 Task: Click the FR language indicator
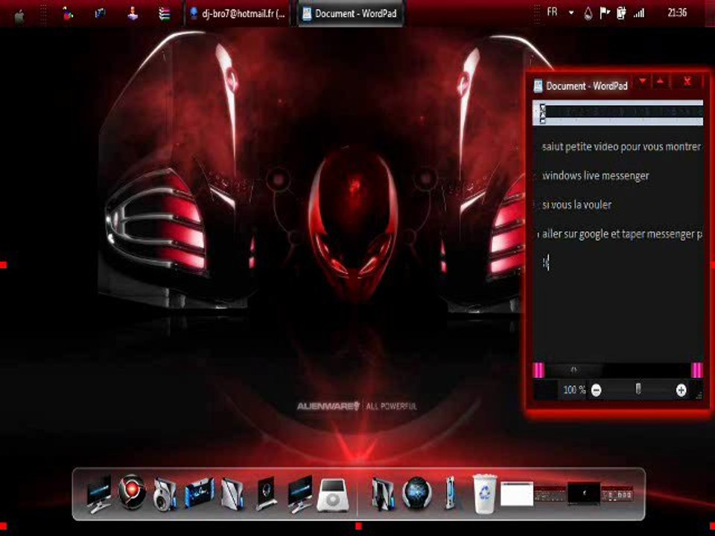click(x=552, y=13)
